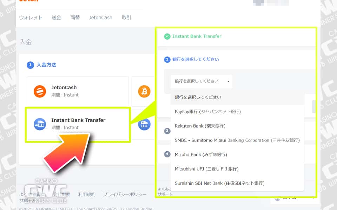The width and height of the screenshot is (337, 210).
Task: Click the 会社概要 footer link
Action: 62,194
